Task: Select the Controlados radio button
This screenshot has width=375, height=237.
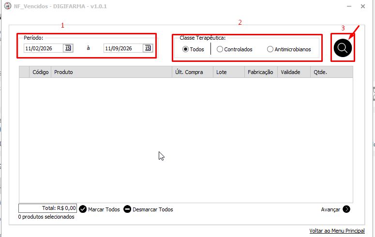Action: pos(220,49)
